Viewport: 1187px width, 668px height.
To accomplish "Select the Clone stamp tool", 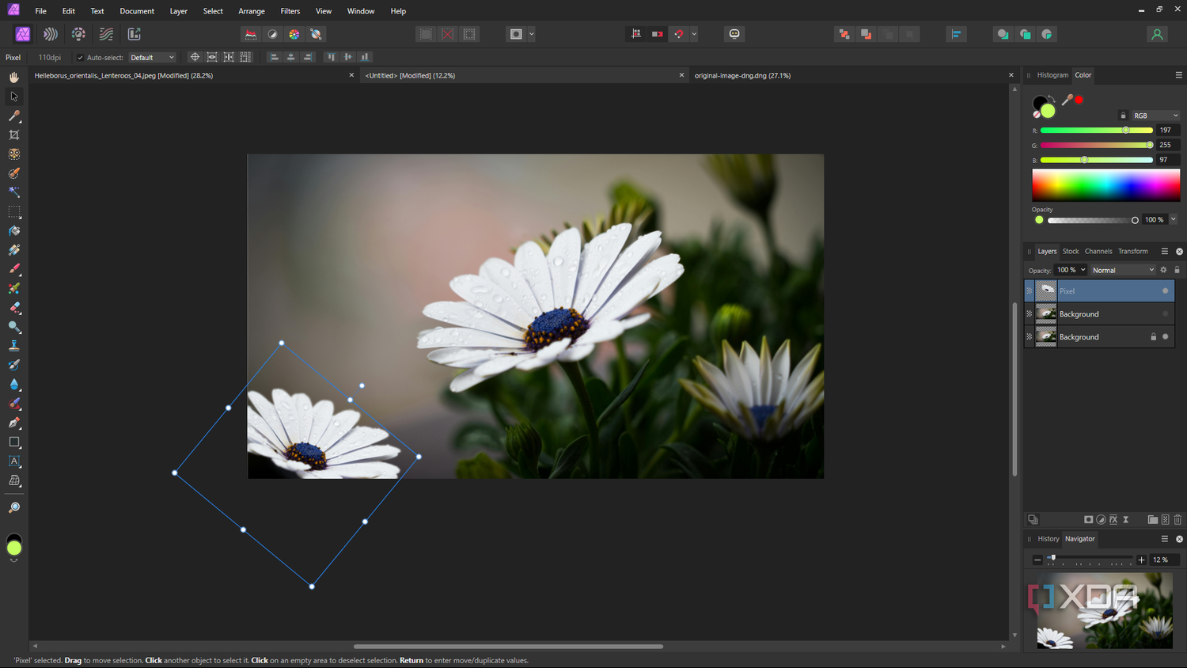I will tap(14, 346).
